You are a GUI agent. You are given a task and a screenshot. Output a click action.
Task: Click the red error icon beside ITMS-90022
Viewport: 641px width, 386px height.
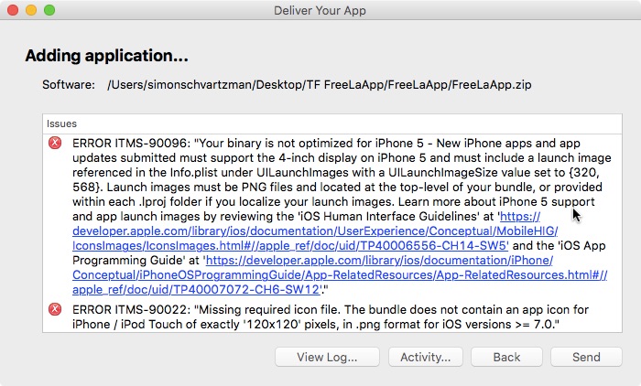(56, 310)
